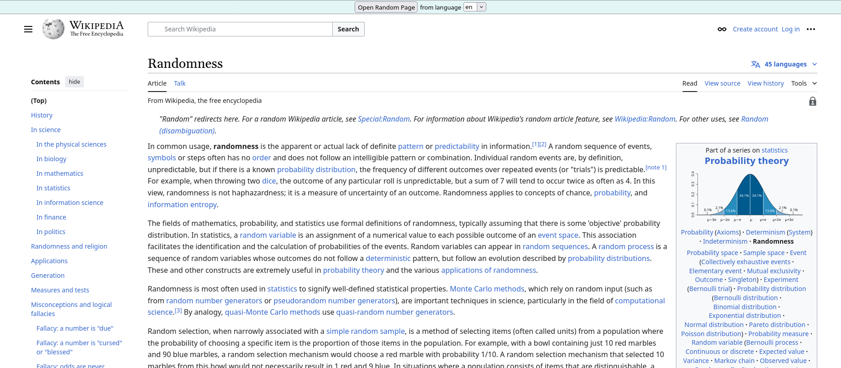This screenshot has width=841, height=368.
Task: Open In finance subsection
Action: (51, 217)
